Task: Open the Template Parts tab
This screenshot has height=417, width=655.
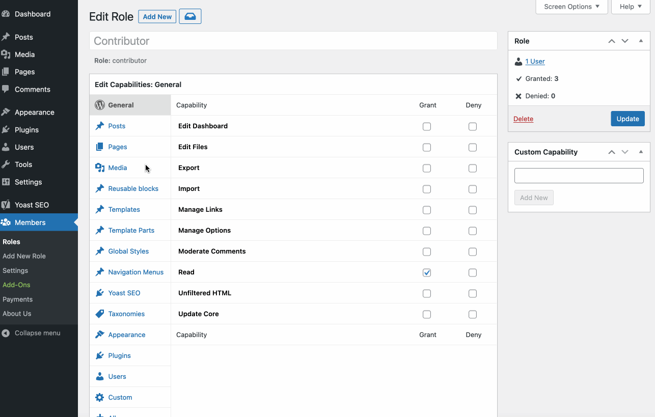Action: click(x=130, y=230)
